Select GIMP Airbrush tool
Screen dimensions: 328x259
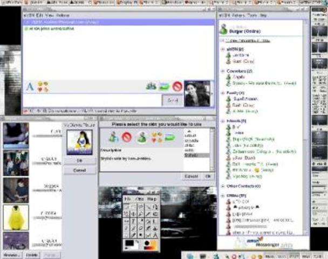coord(148,228)
